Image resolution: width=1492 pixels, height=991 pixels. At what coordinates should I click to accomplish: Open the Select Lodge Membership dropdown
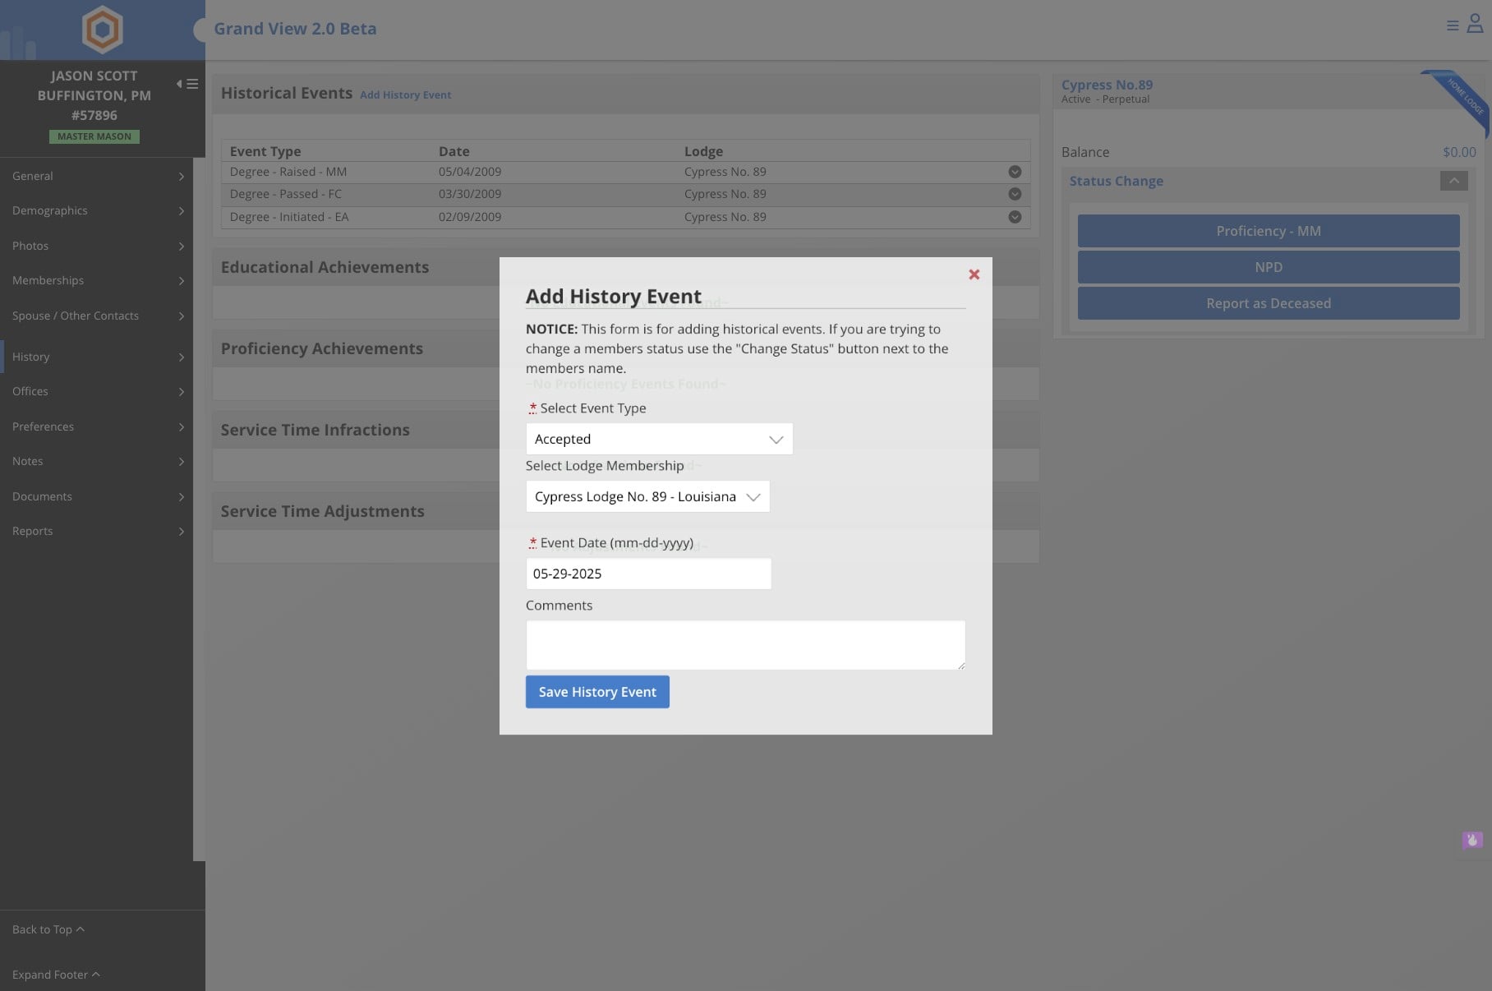(x=647, y=496)
